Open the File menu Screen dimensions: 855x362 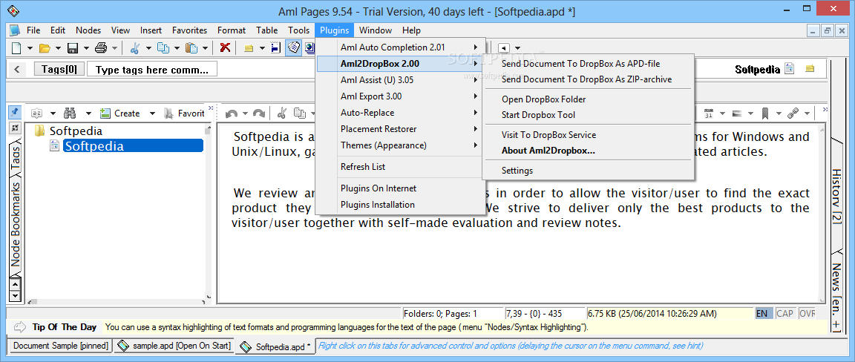33,30
